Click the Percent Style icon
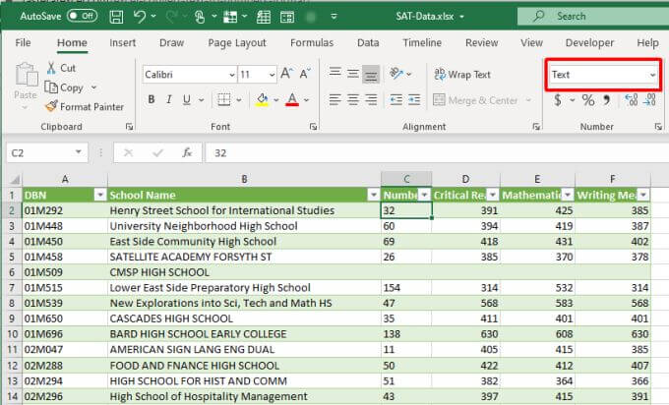669x405 pixels. tap(588, 100)
